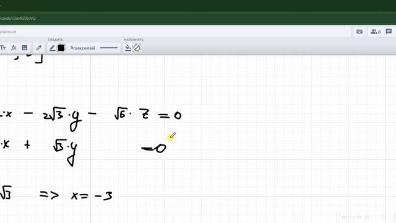Viewport: 396px width, 223px height.
Task: Open the 5 пикселей stroke width dropdown
Action: 83,48
